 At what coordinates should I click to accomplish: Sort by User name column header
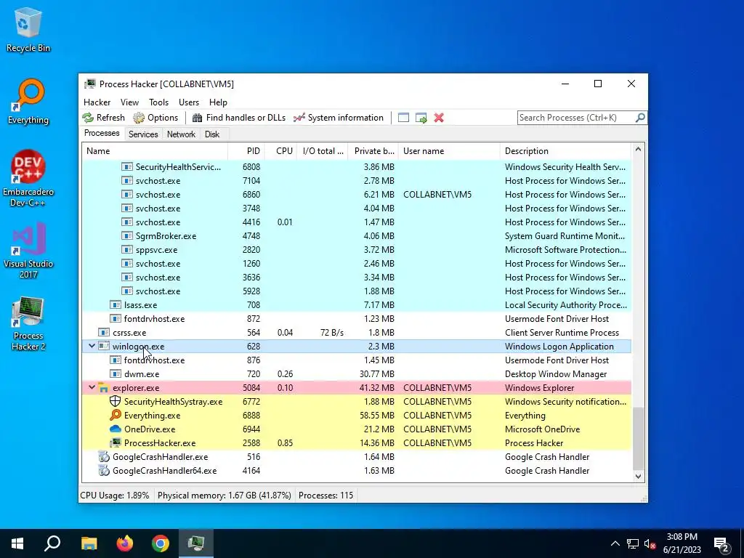(449, 151)
